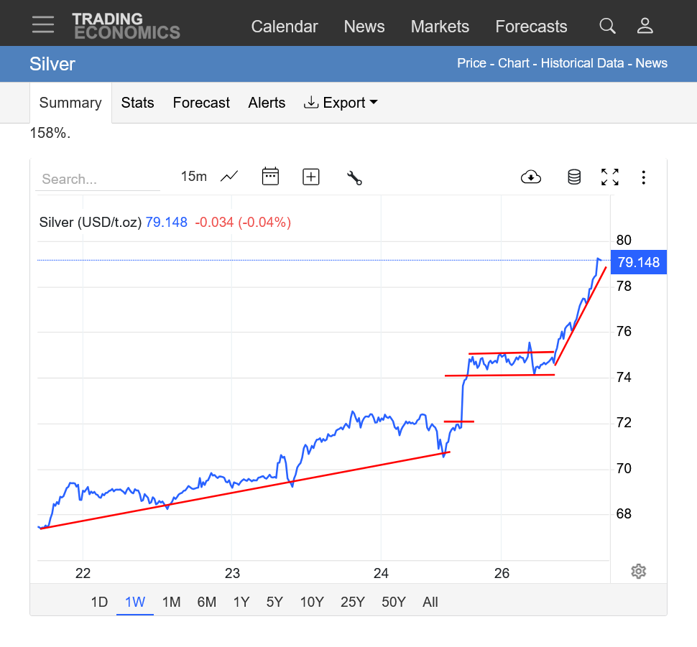
Task: Open the three-dot chart options menu
Action: (x=644, y=177)
